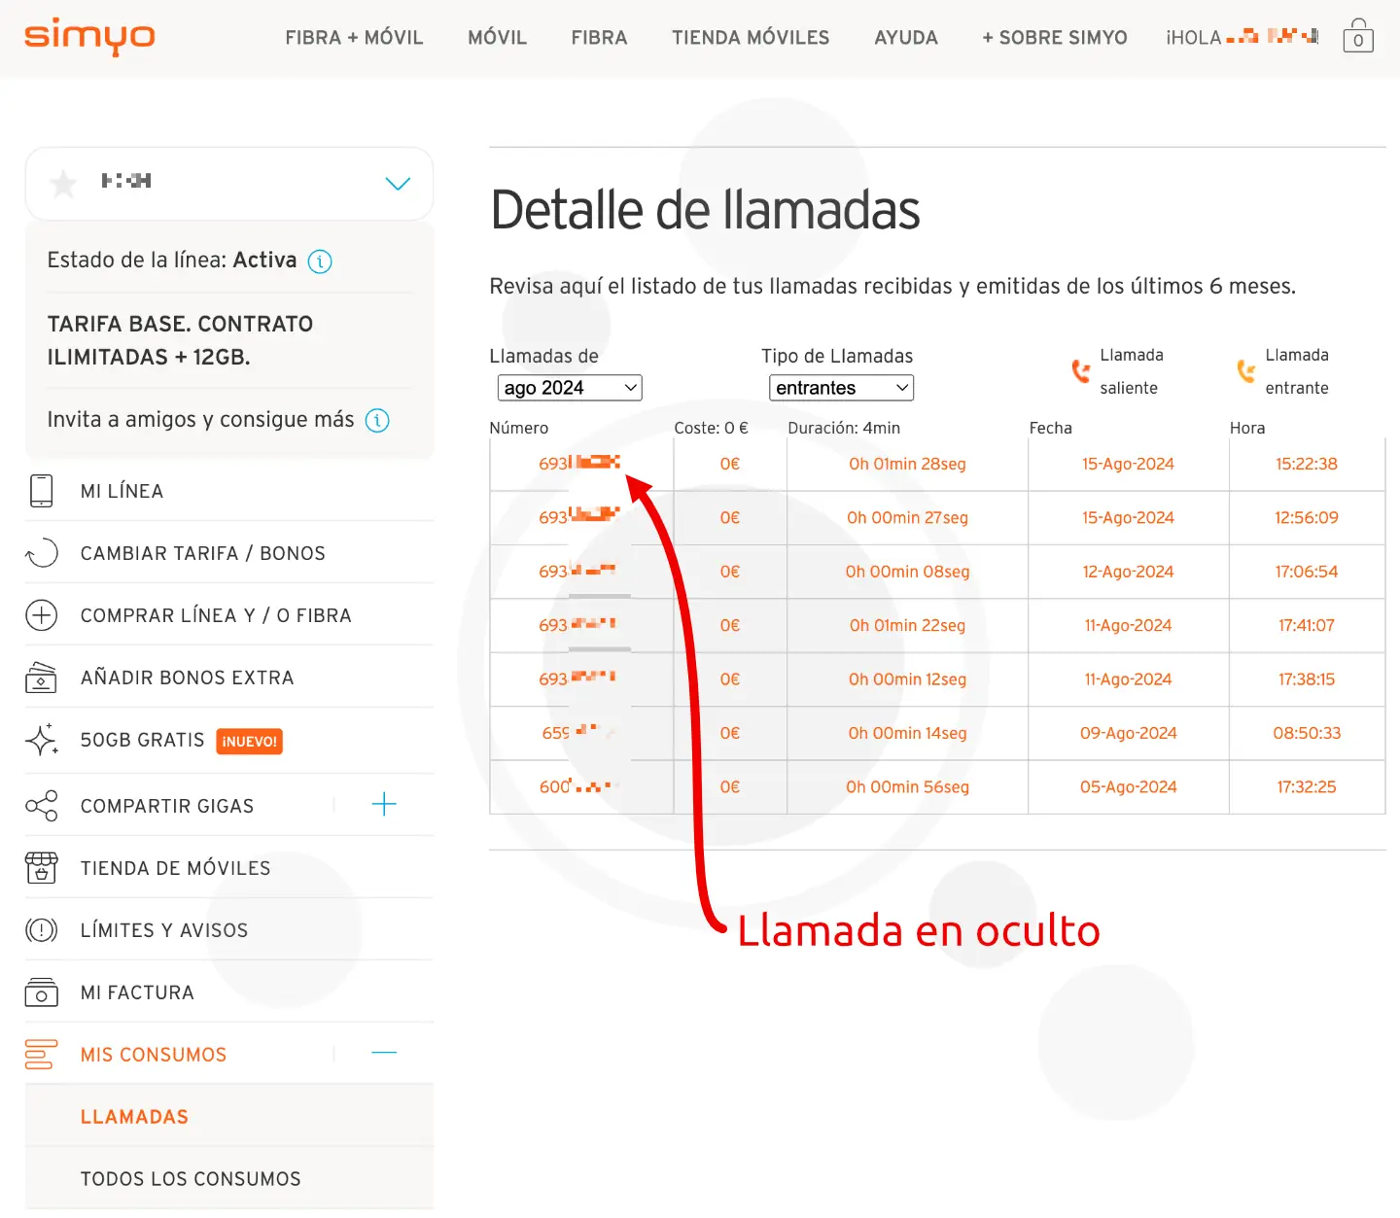The width and height of the screenshot is (1400, 1218).
Task: Click number in the 12:56:09 call row
Action: pos(579,517)
